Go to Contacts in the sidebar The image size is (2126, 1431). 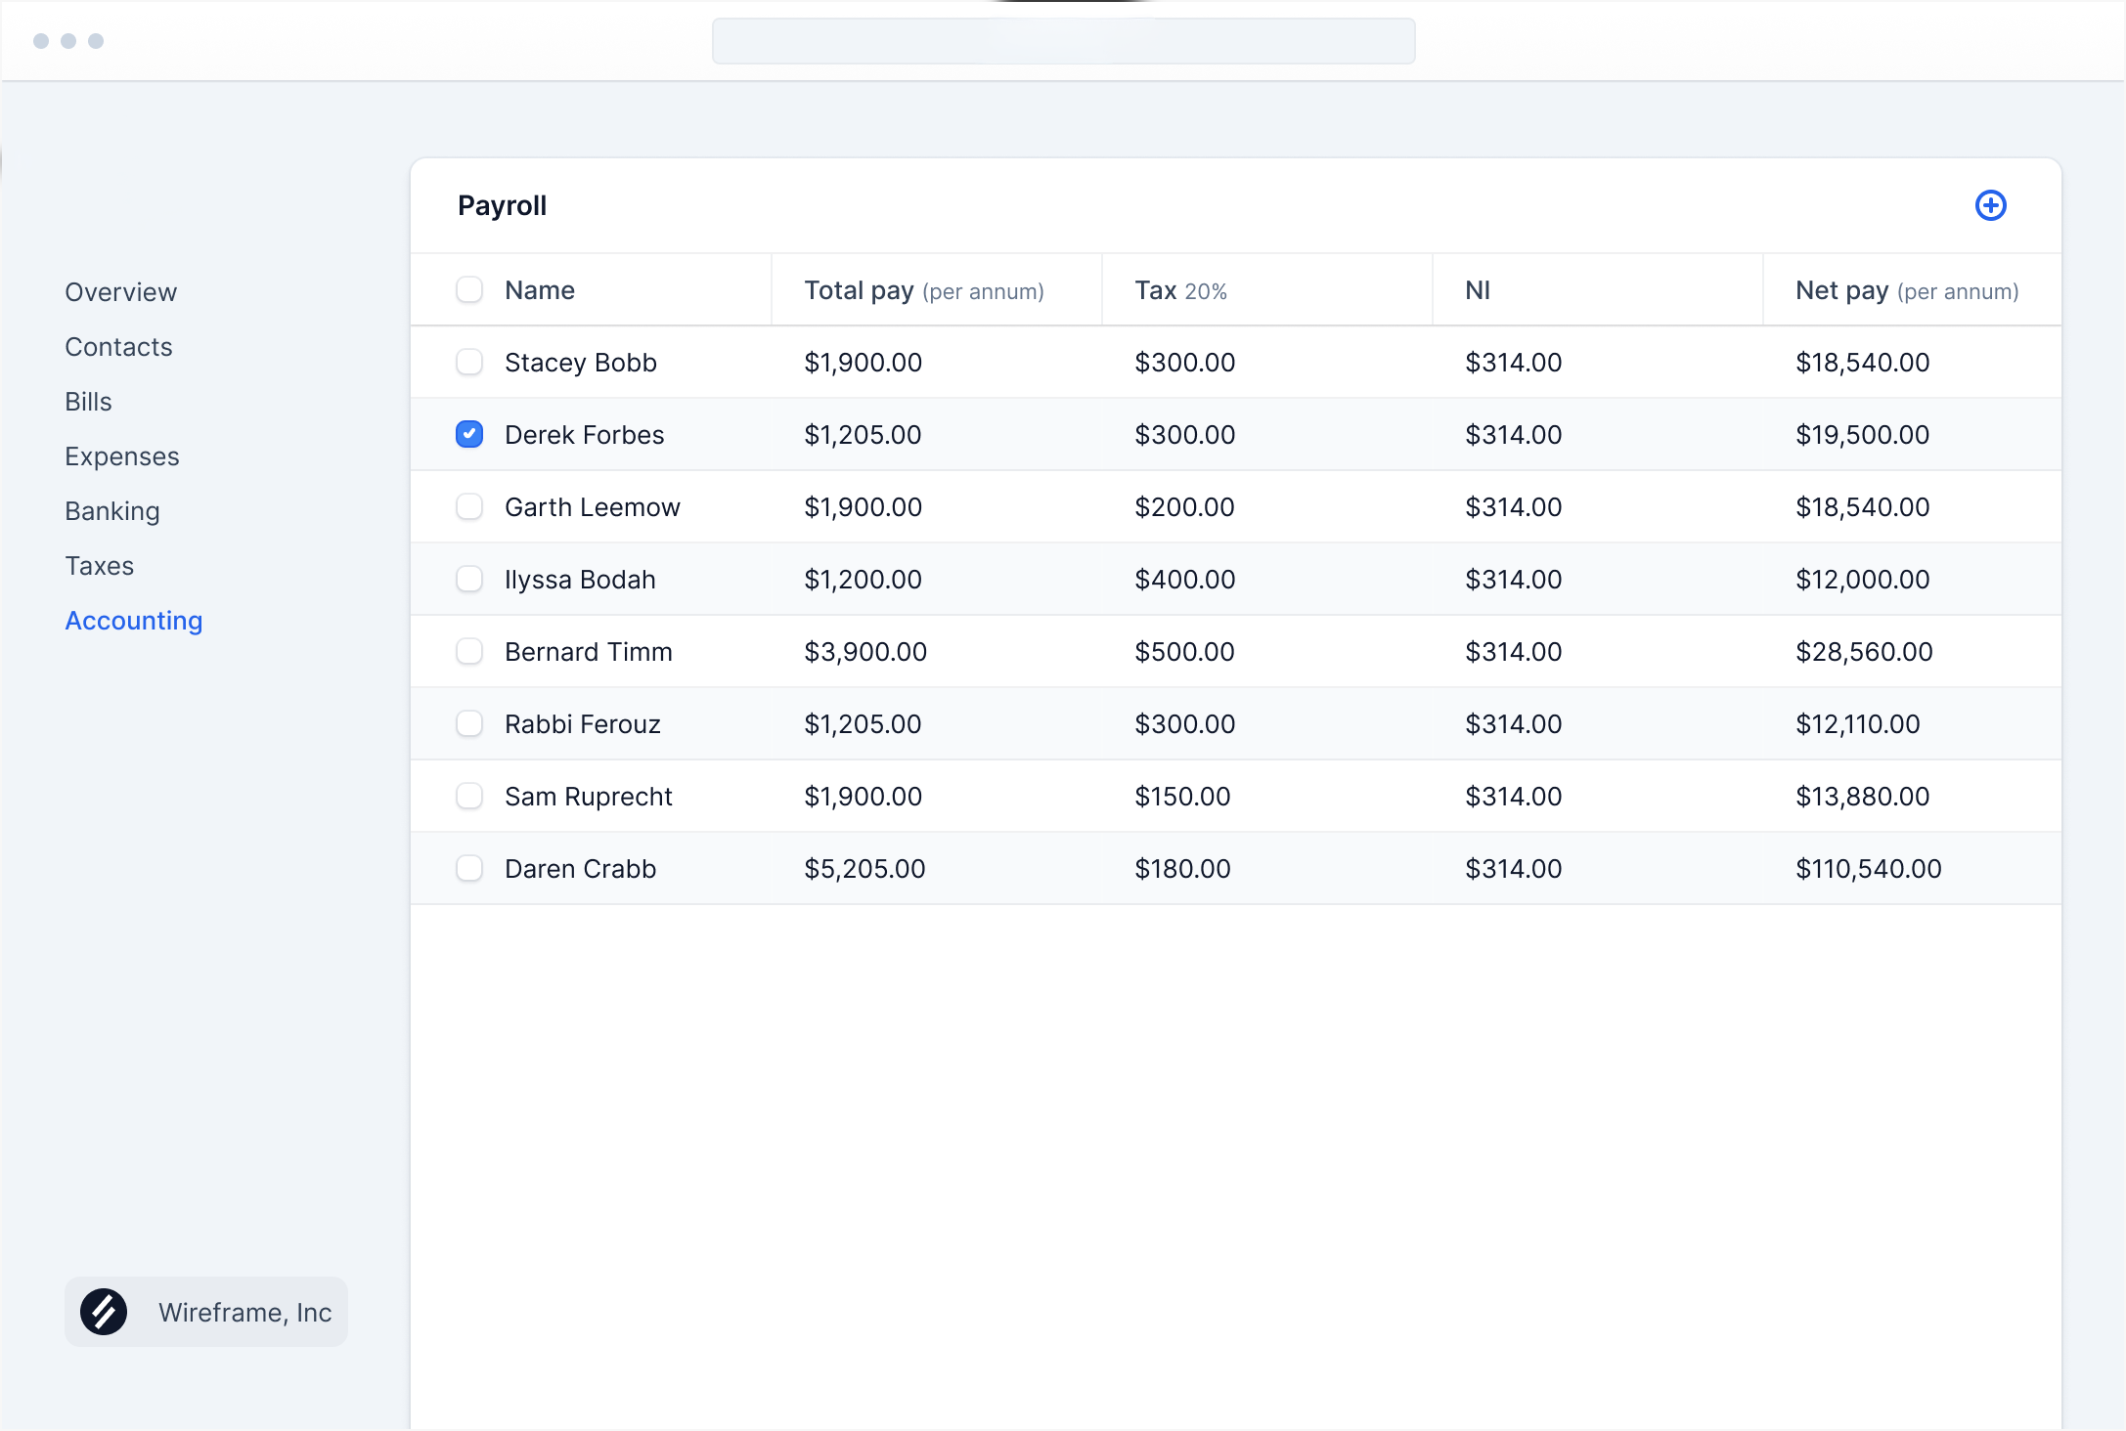point(118,347)
